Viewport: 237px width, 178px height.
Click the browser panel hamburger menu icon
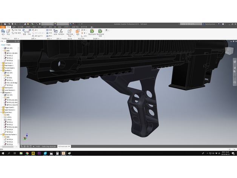[x=18, y=41]
